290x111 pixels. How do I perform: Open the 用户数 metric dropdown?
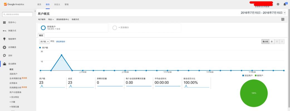pos(44,42)
